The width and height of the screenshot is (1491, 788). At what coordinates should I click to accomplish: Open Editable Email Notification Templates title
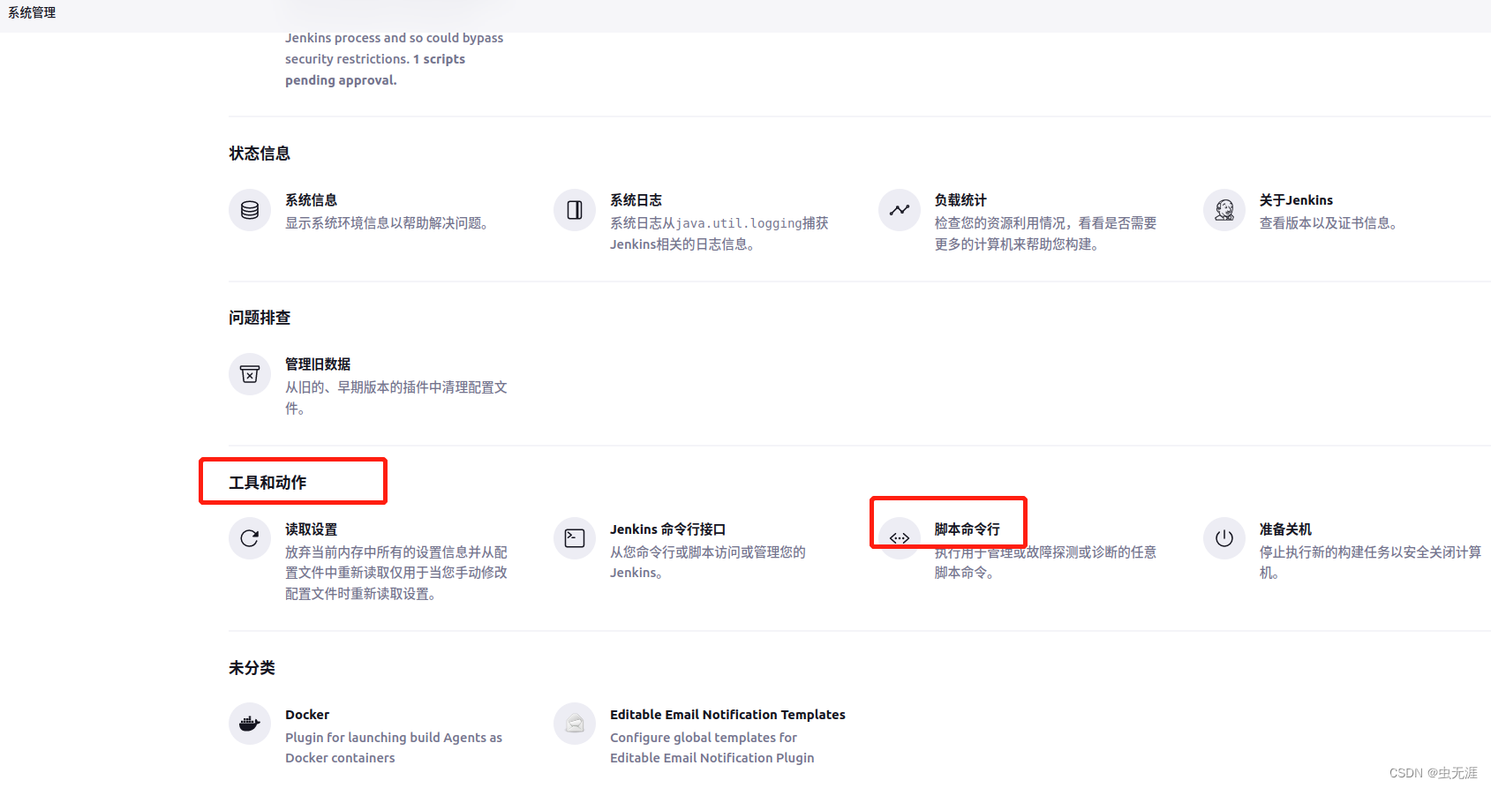point(727,715)
